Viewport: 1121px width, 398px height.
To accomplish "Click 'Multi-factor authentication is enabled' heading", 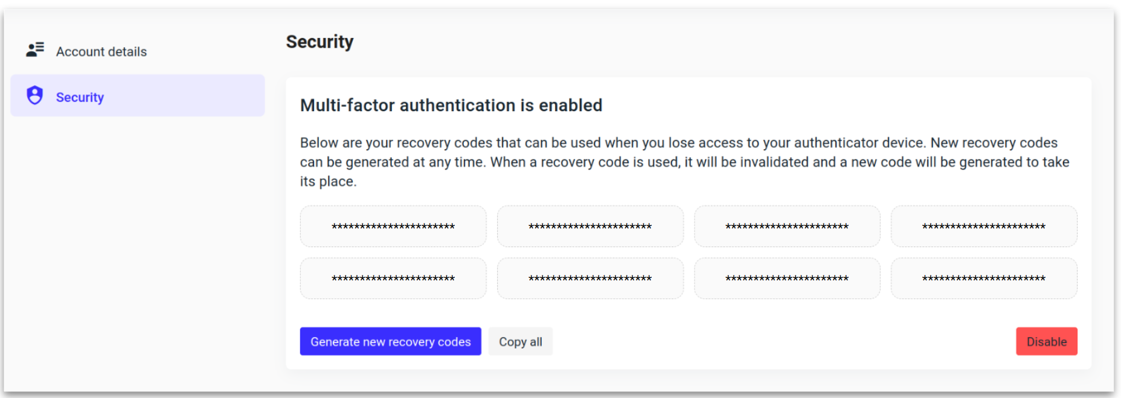I will 451,105.
